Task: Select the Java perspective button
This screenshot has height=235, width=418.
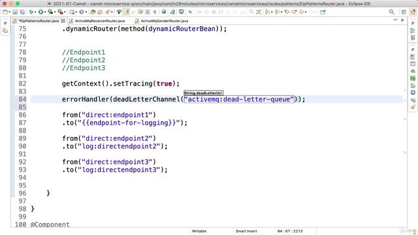Action: pyautogui.click(x=413, y=12)
